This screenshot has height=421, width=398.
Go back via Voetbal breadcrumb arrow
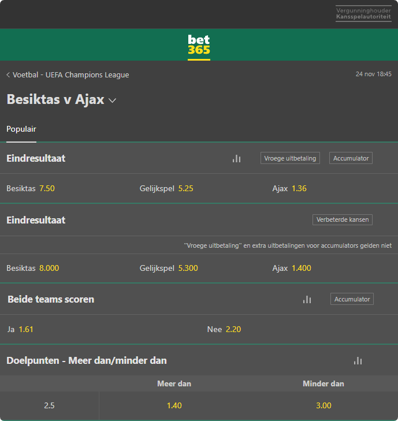(x=8, y=75)
